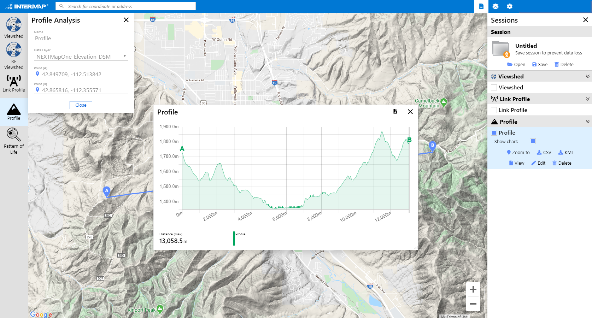Collapse the Viewshed section in Sessions panel
This screenshot has height=318, width=592.
[587, 76]
